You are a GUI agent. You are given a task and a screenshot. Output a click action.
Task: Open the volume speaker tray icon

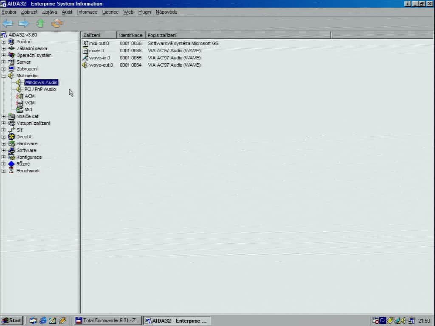(x=404, y=320)
